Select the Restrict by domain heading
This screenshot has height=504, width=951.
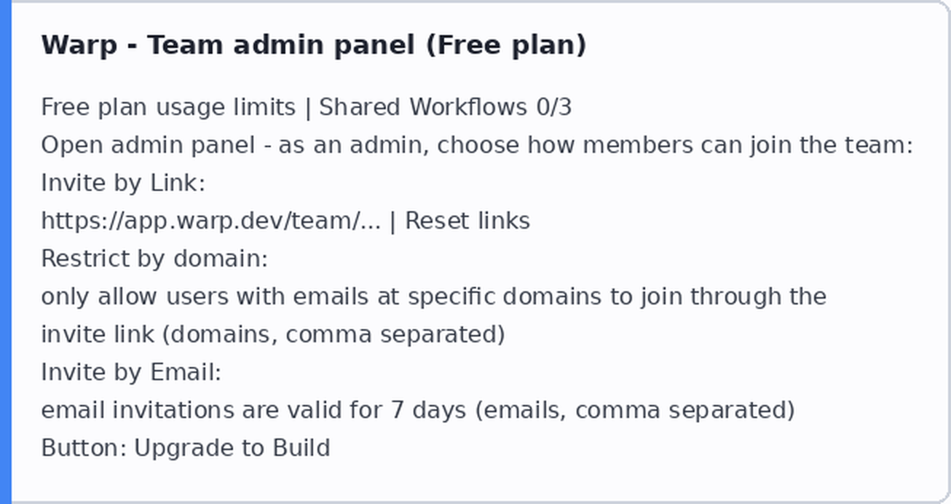tap(154, 258)
